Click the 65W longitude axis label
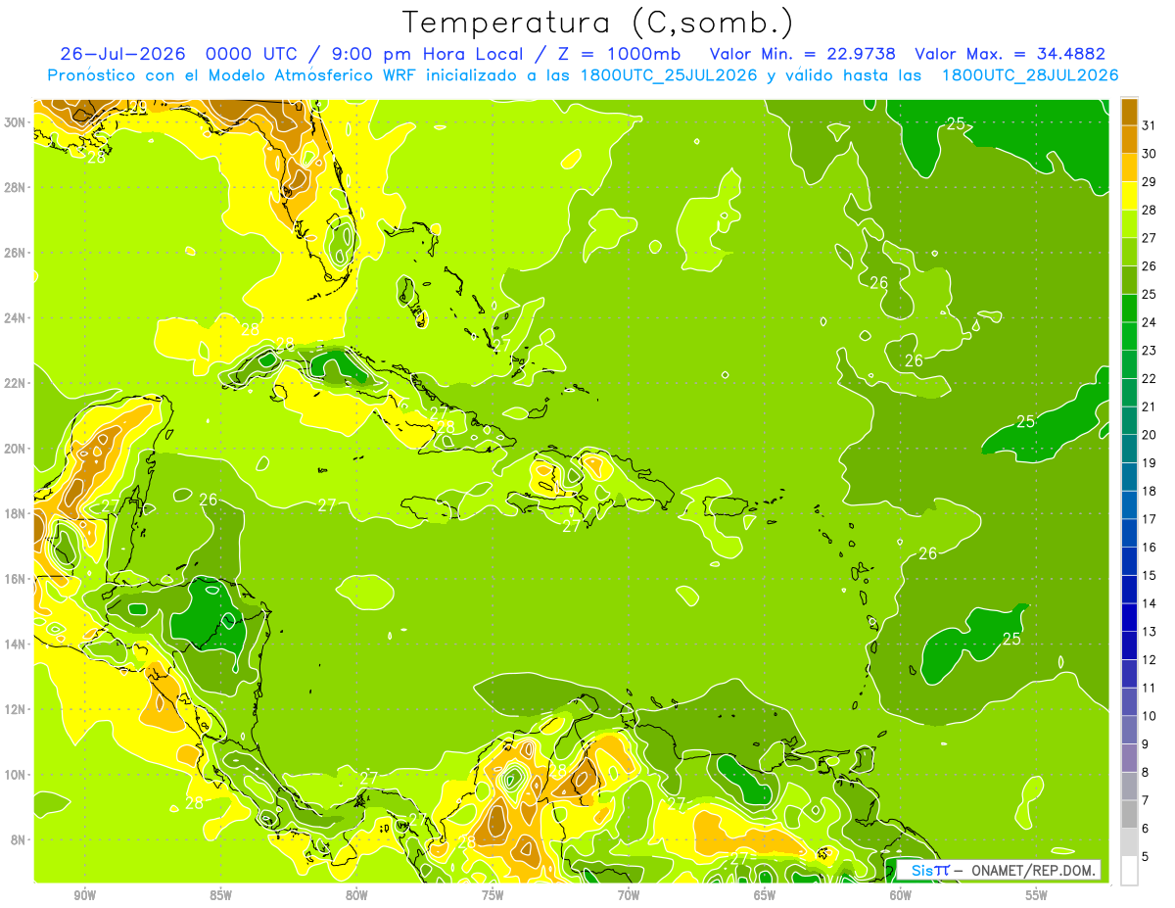The image size is (1175, 908). pos(765,895)
